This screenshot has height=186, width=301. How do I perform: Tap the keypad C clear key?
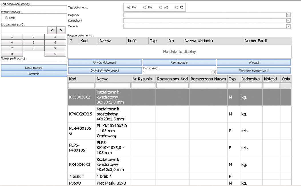pos(55,54)
